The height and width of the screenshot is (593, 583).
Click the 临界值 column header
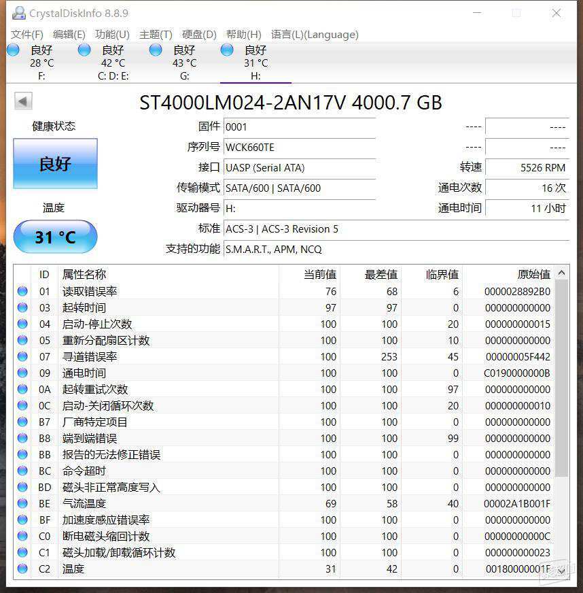point(432,274)
